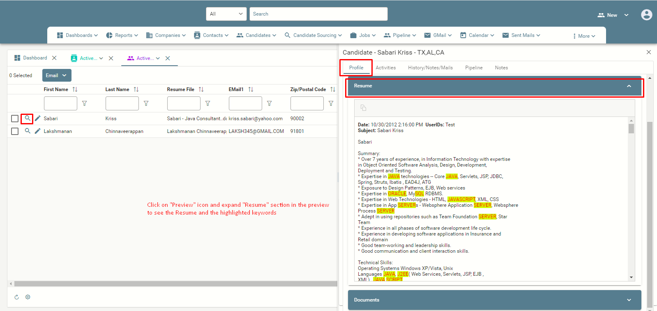Screen dimensions: 657x311
Task: Open the Pipeline tab in preview
Action: (474, 68)
